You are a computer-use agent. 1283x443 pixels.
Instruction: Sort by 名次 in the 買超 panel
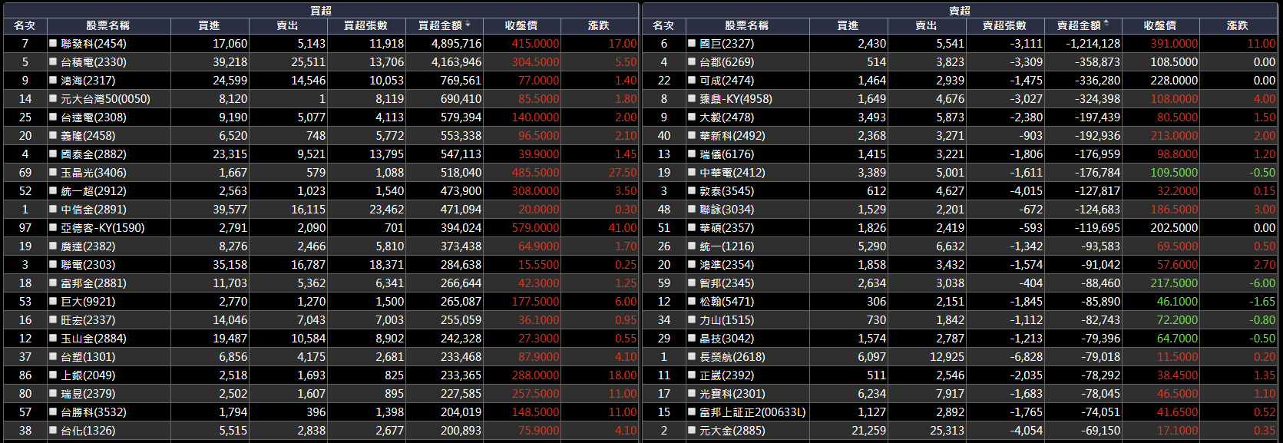click(25, 26)
